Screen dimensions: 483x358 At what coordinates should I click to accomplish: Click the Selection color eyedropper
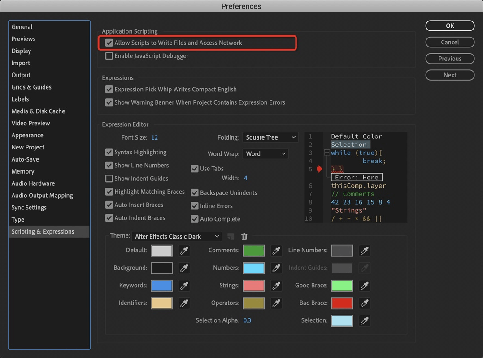[365, 320]
